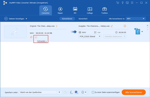
Task: Open the Toolbox tab
Action: pos(104,10)
